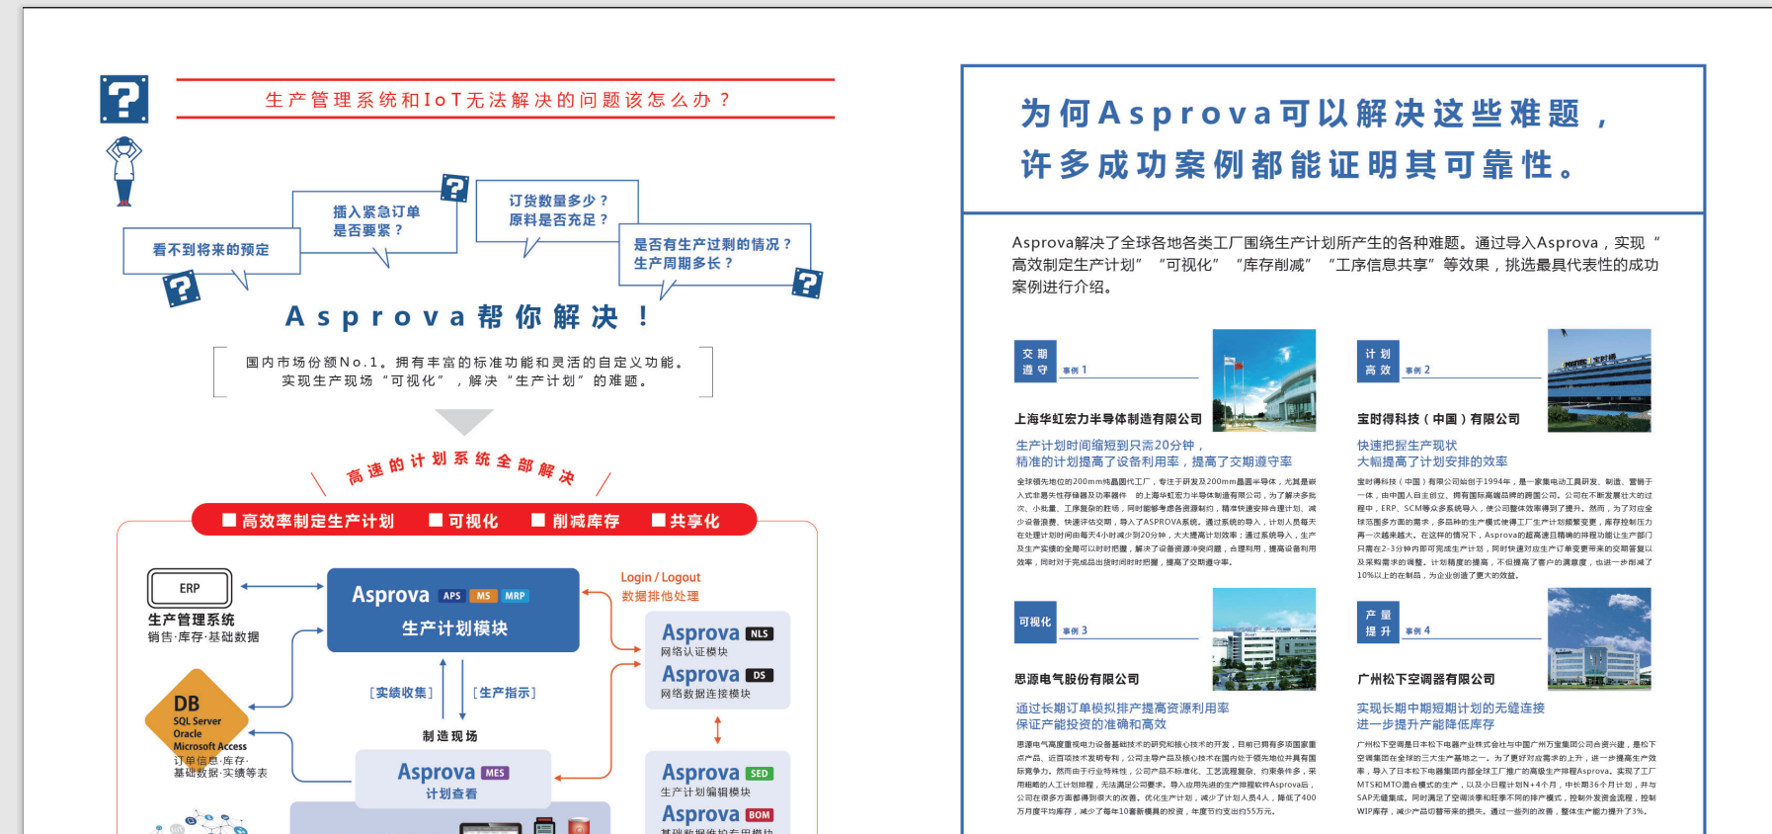
Task: Tick the 共享化 checkbox
Action: [x=659, y=520]
